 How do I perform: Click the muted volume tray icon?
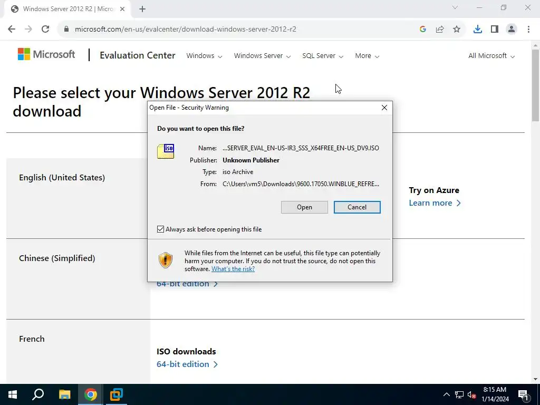tap(472, 394)
